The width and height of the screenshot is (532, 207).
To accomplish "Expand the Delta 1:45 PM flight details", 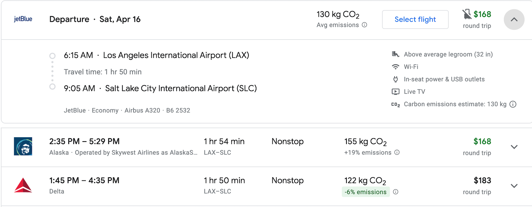I will 514,185.
